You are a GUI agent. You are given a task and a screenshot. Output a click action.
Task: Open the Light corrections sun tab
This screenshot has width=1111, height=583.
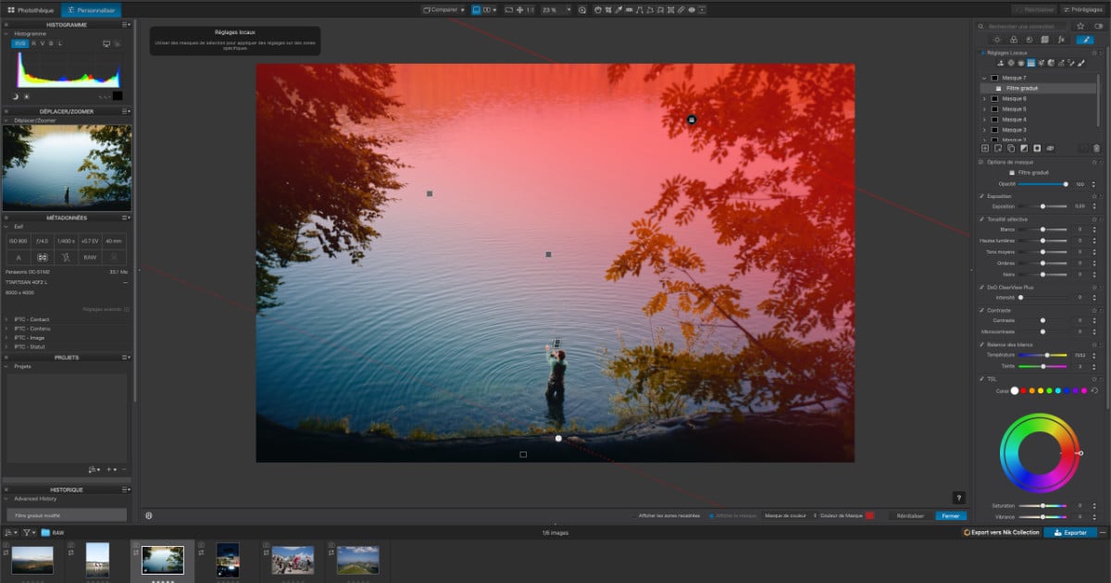click(997, 40)
